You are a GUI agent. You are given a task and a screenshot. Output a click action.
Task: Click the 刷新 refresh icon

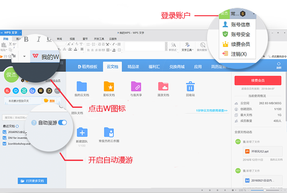[x=279, y=65]
